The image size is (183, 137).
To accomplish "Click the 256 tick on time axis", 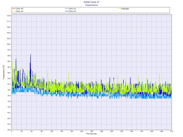I will pos(91,131).
